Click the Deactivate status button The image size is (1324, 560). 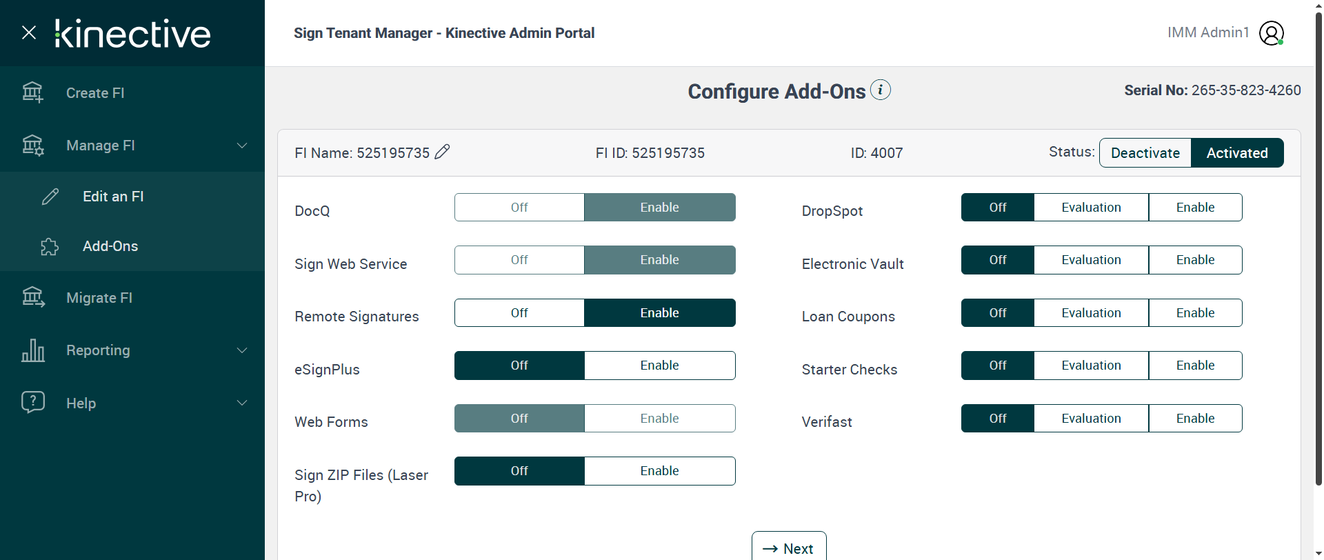coord(1145,153)
